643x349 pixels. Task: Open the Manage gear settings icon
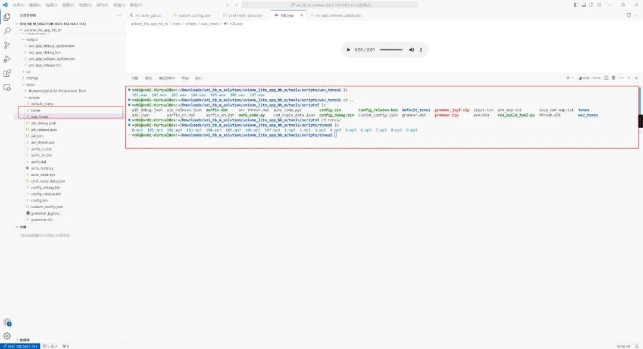coord(7,336)
